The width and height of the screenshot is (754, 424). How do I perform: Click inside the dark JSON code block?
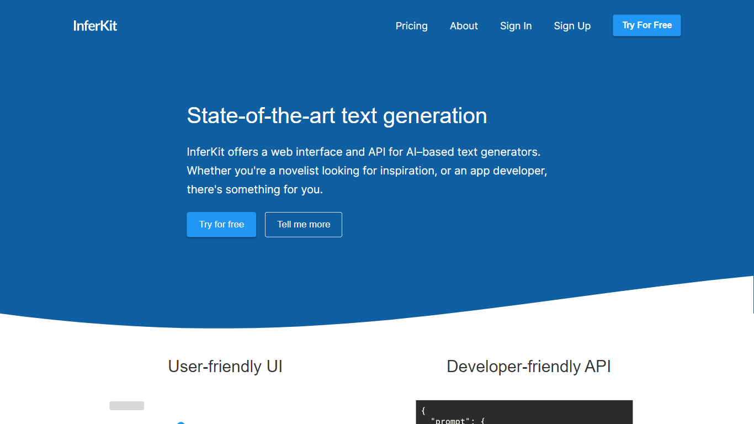tap(524, 413)
